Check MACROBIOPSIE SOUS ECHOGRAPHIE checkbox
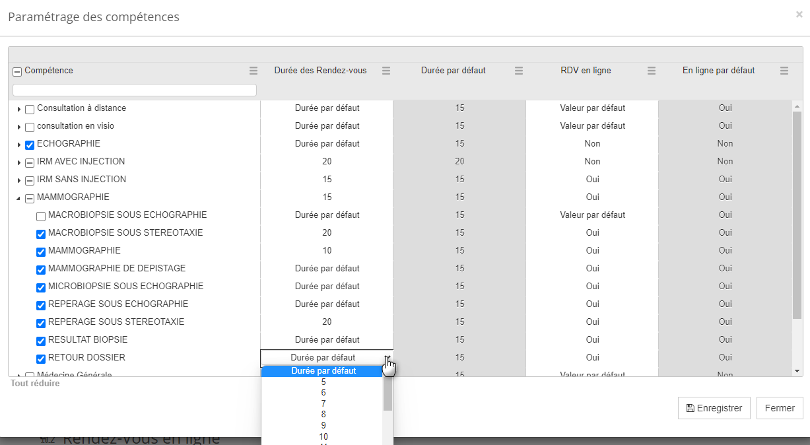This screenshot has width=810, height=445. (41, 216)
